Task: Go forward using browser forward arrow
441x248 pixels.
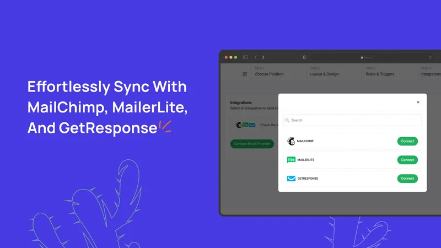Action: point(263,57)
